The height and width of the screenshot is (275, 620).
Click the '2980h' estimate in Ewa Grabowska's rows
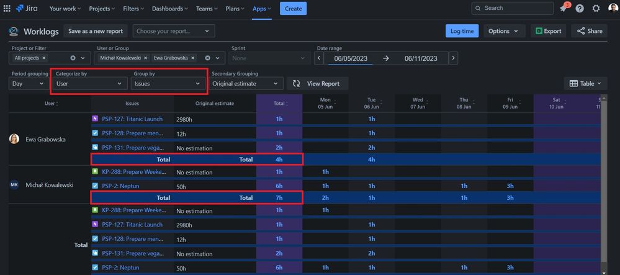tap(184, 119)
